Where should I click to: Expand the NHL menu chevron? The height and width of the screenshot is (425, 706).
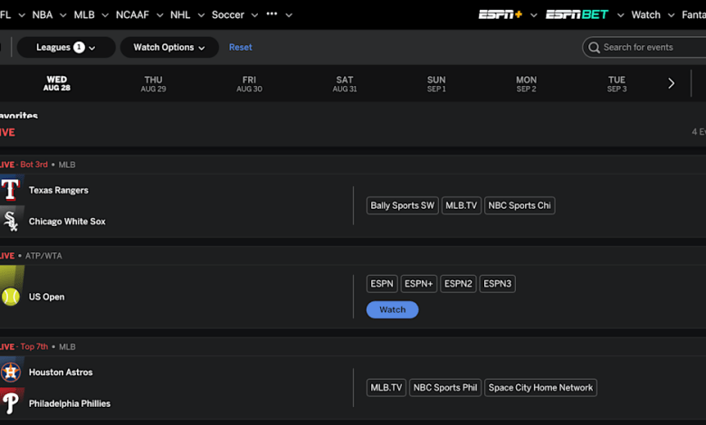pos(201,15)
